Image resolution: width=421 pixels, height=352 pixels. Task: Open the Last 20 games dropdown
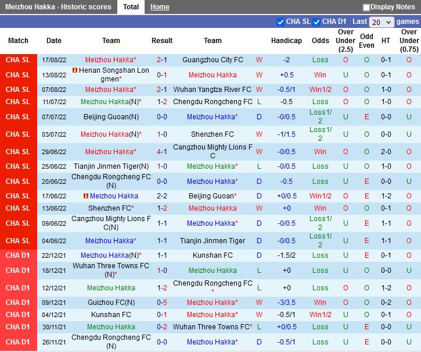coord(381,22)
